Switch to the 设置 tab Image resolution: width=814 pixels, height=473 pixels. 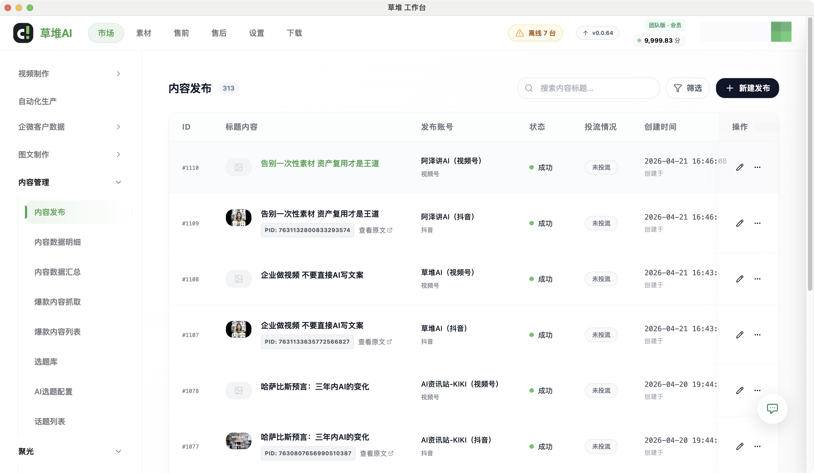tap(256, 33)
